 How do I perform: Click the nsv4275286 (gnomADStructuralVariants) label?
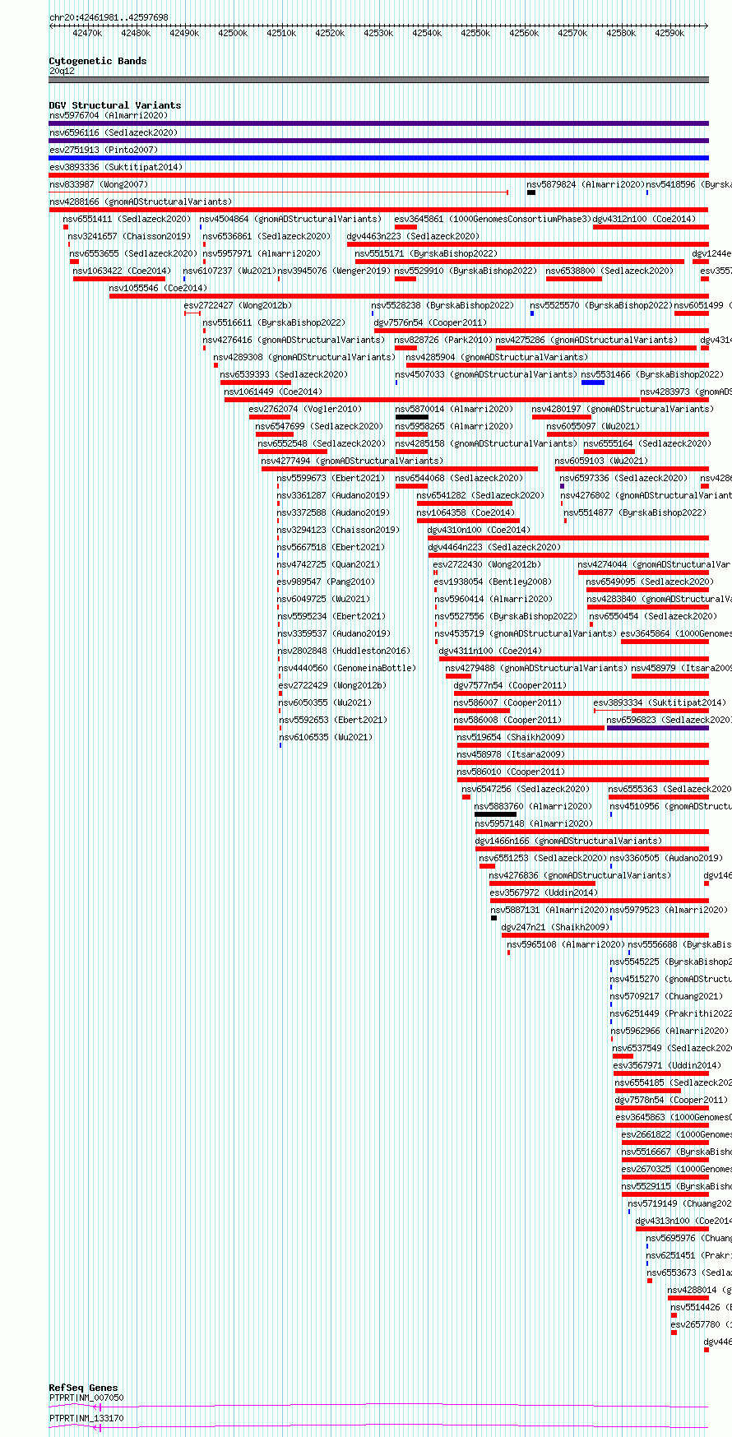tap(586, 340)
